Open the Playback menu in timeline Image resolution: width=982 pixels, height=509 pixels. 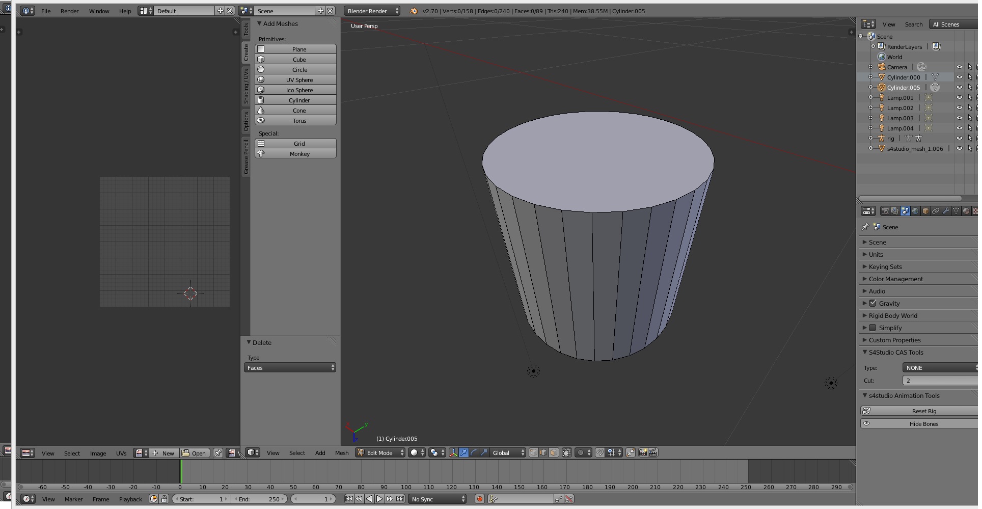(130, 499)
